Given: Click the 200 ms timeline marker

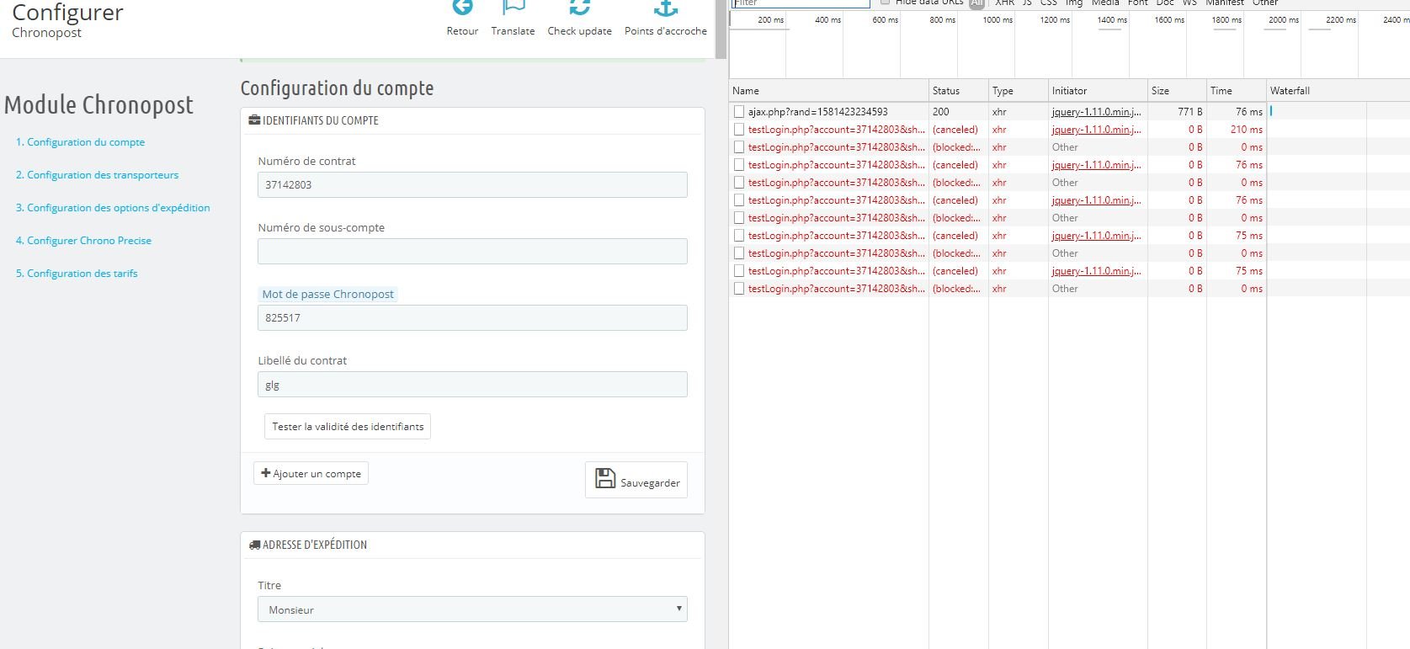Looking at the screenshot, I should (x=770, y=19).
